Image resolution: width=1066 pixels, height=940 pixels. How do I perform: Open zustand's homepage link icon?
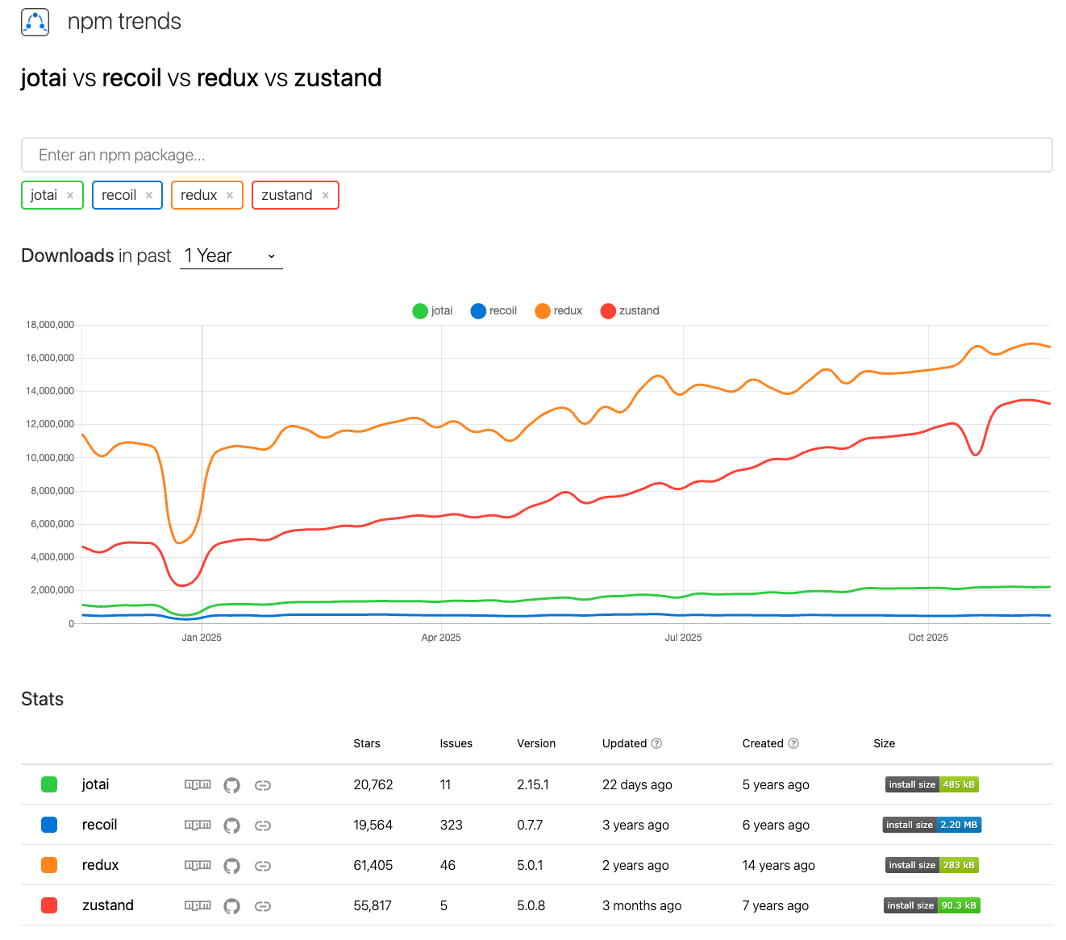click(263, 906)
